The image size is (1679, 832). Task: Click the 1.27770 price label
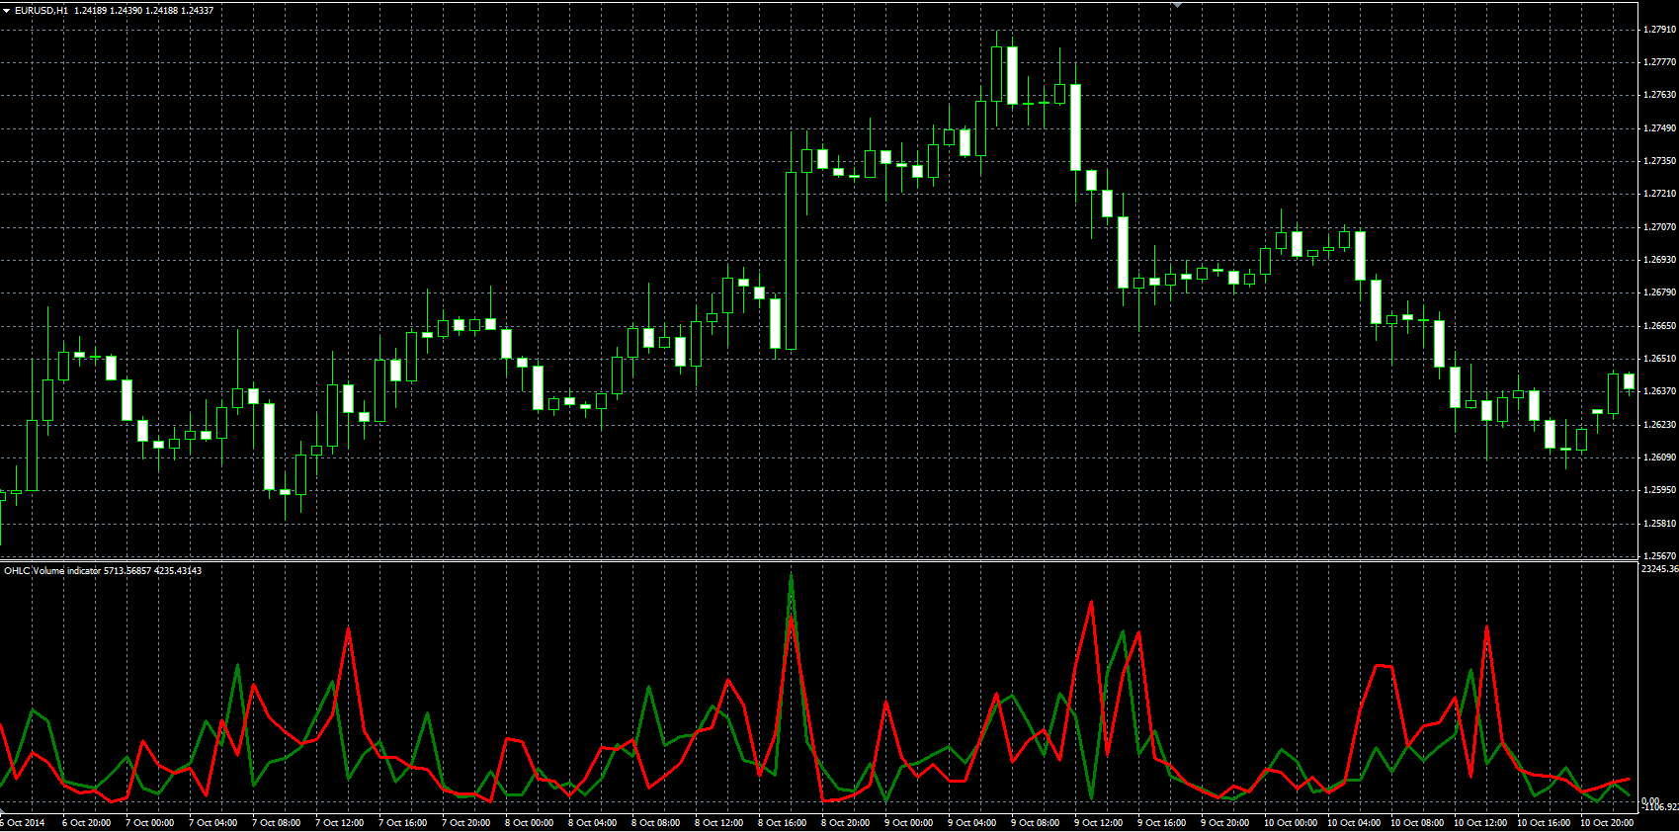pyautogui.click(x=1659, y=62)
